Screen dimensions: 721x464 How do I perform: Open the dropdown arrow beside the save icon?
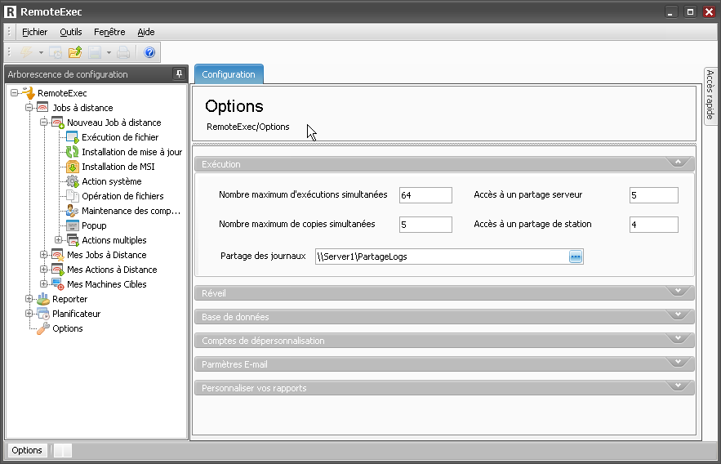coord(109,52)
